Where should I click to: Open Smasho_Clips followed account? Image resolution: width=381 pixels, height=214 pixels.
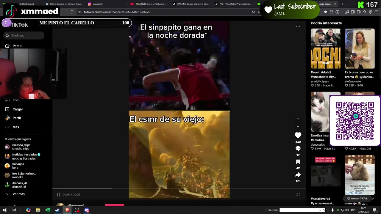[x=21, y=147]
